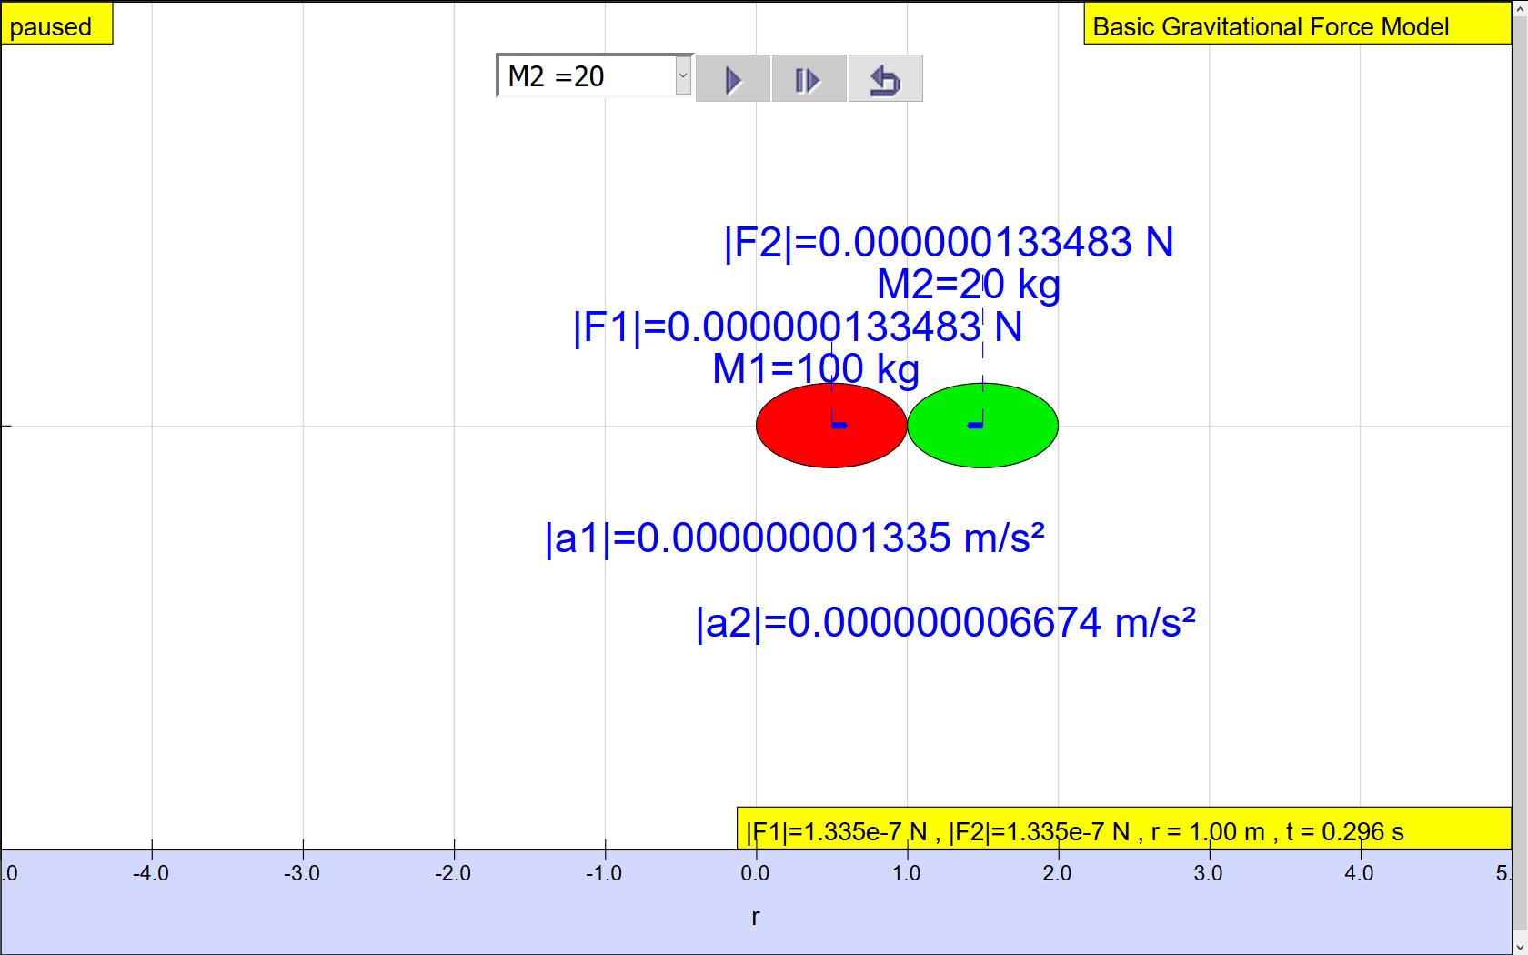Reset the simulation with the undo arrow
This screenshot has height=955, width=1528.
[885, 79]
